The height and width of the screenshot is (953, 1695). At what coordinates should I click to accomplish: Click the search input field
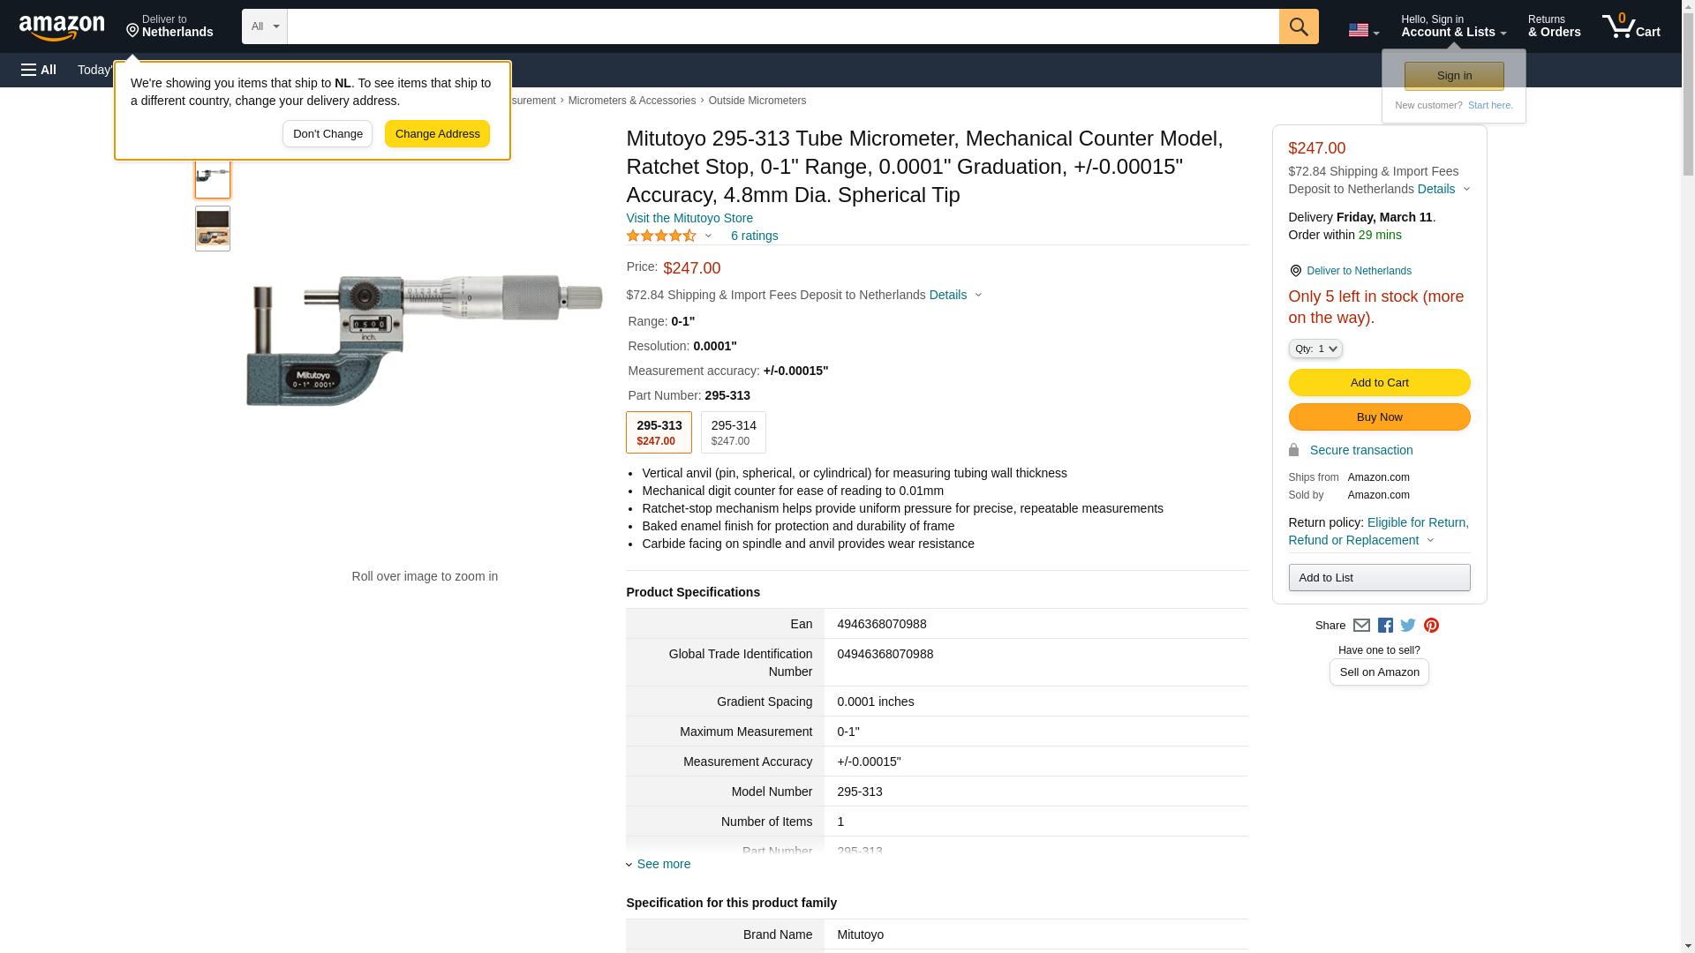[x=782, y=26]
